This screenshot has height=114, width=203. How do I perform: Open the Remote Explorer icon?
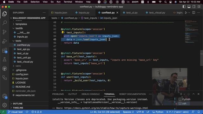[4, 78]
